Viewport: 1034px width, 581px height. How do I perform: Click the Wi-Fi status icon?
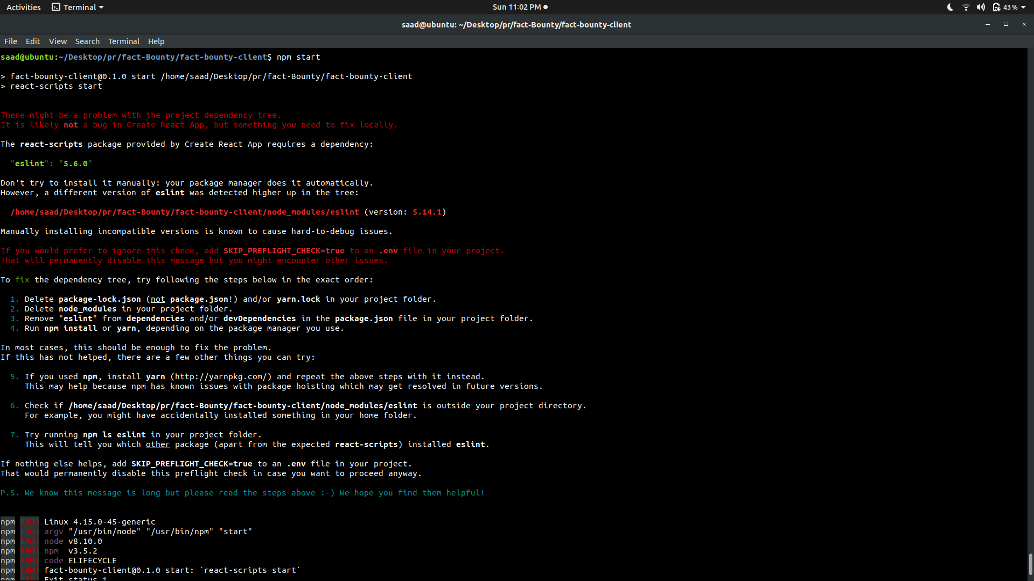tap(965, 7)
